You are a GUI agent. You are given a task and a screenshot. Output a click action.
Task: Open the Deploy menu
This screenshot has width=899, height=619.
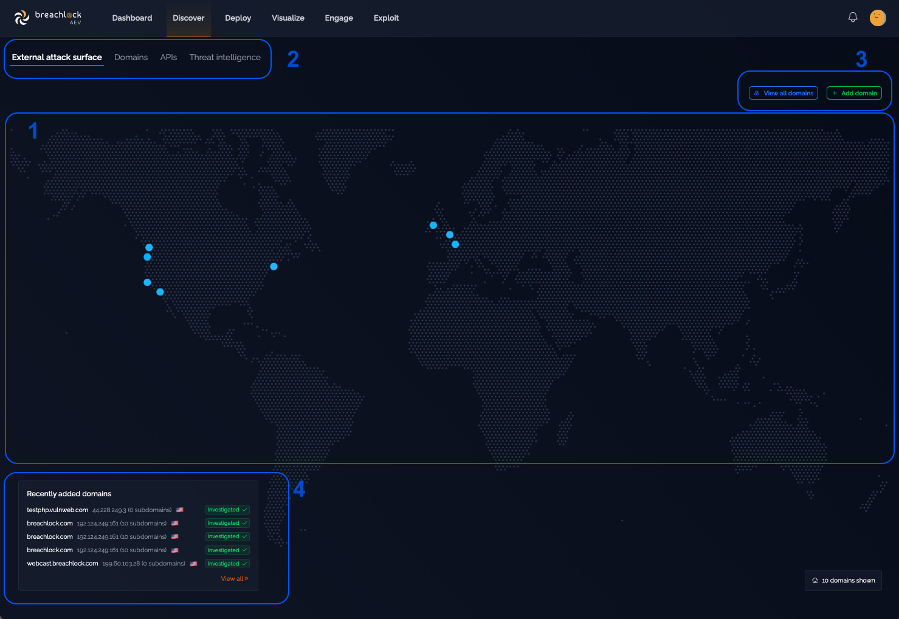(238, 18)
